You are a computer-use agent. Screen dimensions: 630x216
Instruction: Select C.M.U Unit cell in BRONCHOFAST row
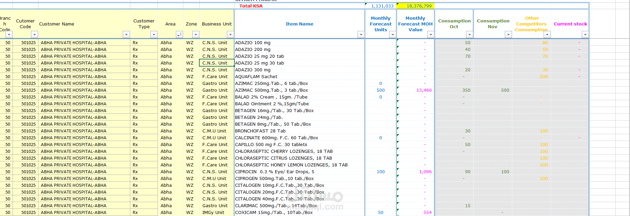pos(217,131)
